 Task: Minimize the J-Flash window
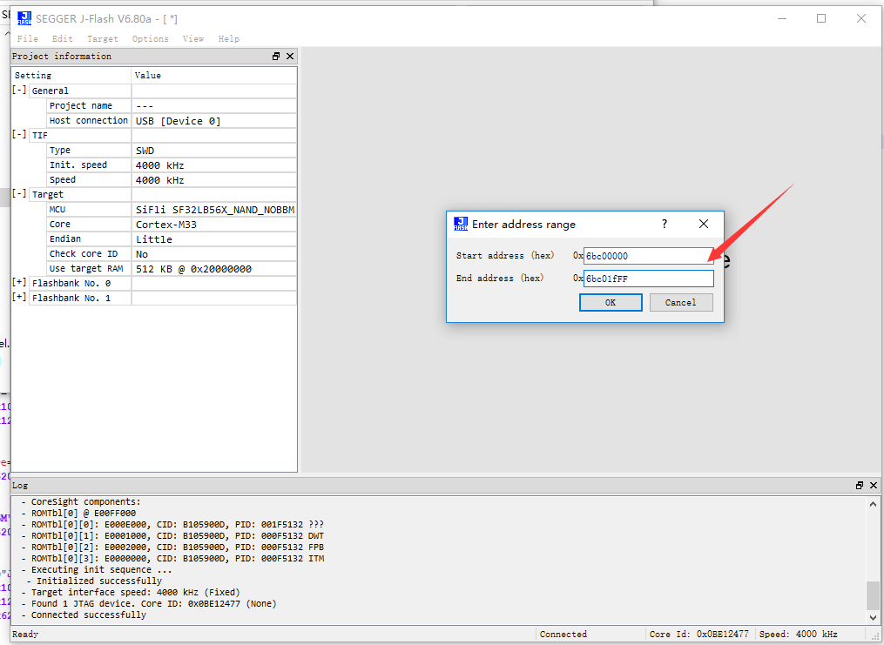pyautogui.click(x=782, y=18)
